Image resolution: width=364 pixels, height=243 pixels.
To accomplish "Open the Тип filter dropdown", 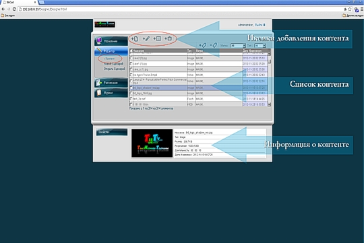I will [260, 46].
